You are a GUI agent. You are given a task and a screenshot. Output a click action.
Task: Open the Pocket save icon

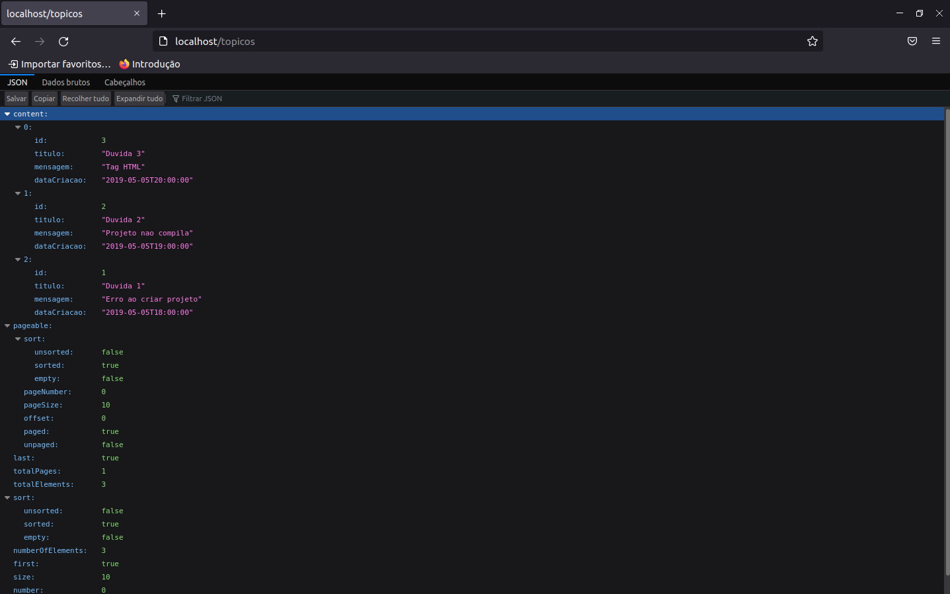(912, 41)
